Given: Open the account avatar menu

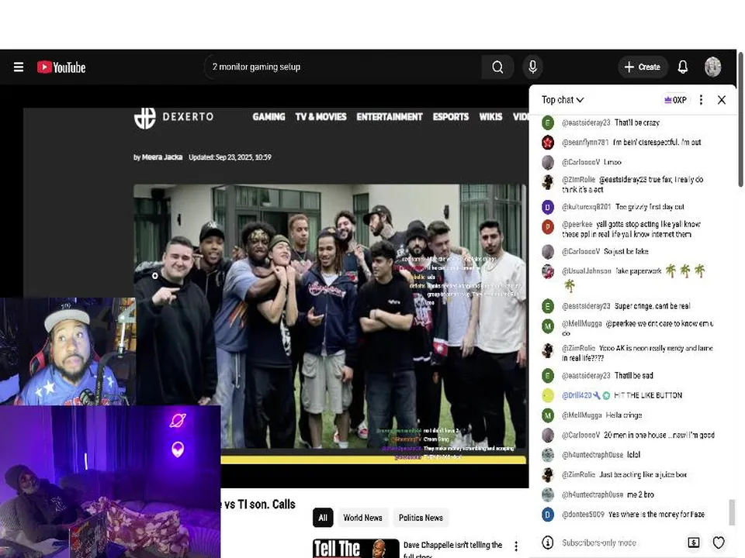Looking at the screenshot, I should (712, 67).
